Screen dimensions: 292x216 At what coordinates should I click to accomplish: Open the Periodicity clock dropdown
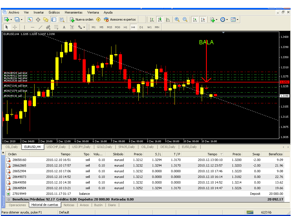click(227, 19)
